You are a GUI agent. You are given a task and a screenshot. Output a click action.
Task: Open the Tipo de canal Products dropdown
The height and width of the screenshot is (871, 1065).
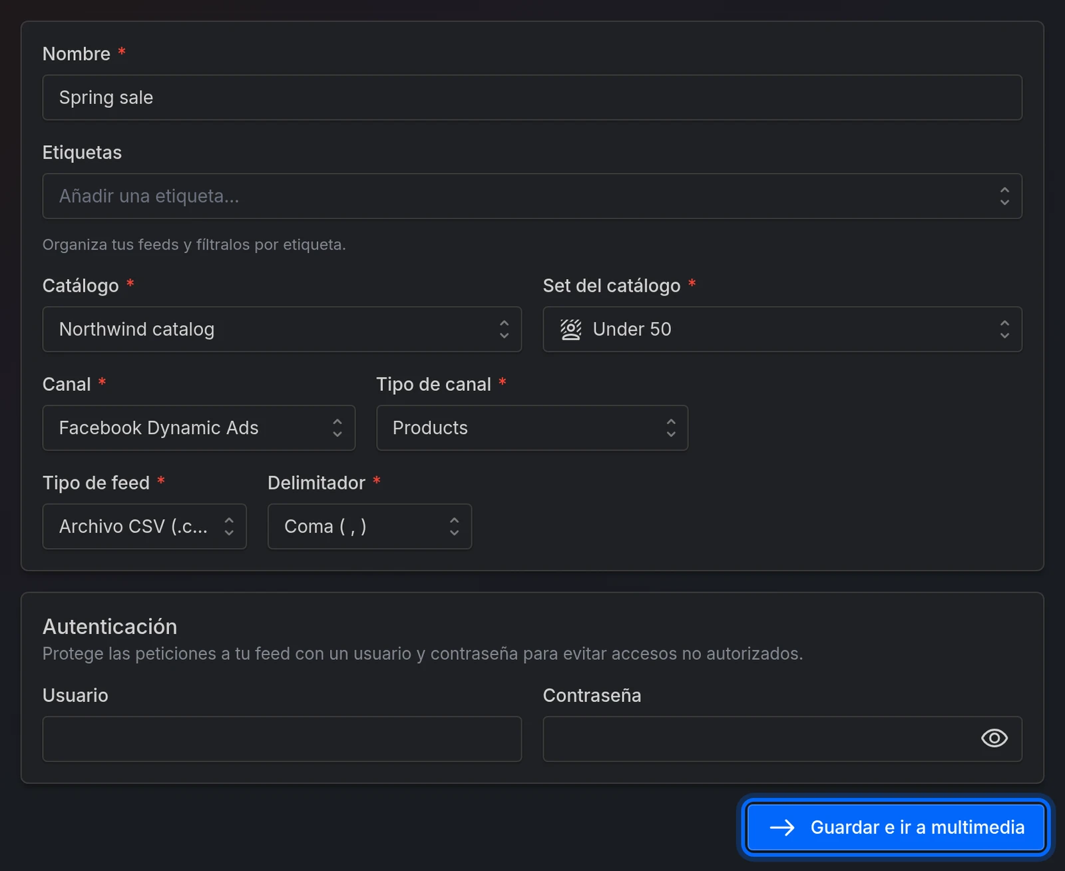(x=532, y=428)
